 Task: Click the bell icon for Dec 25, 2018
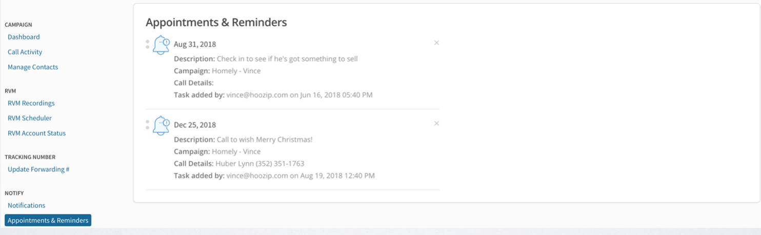pos(161,126)
